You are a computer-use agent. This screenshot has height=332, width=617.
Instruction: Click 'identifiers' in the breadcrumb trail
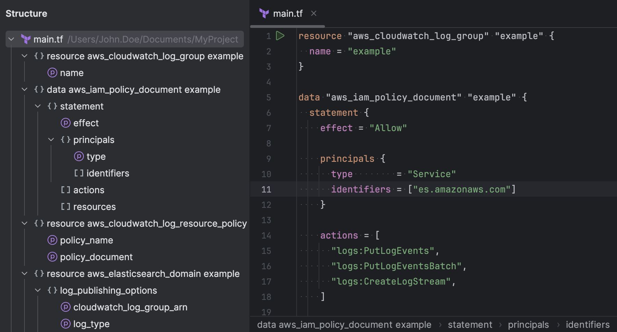click(x=588, y=324)
